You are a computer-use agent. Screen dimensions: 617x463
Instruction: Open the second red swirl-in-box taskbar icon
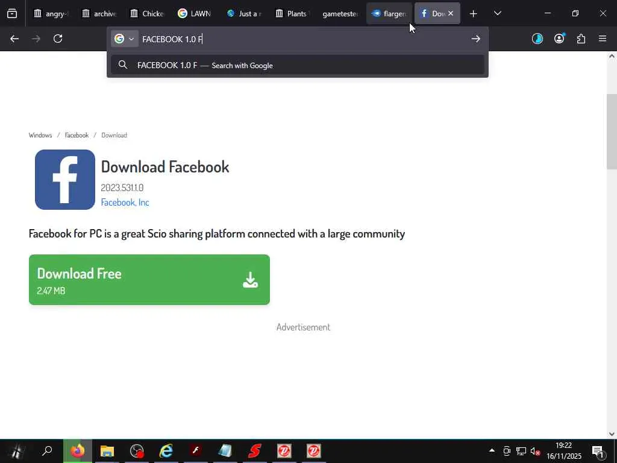coord(313,451)
